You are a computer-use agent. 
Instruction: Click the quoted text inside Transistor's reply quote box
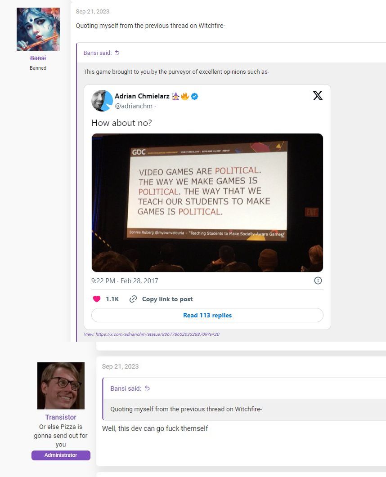pyautogui.click(x=186, y=409)
